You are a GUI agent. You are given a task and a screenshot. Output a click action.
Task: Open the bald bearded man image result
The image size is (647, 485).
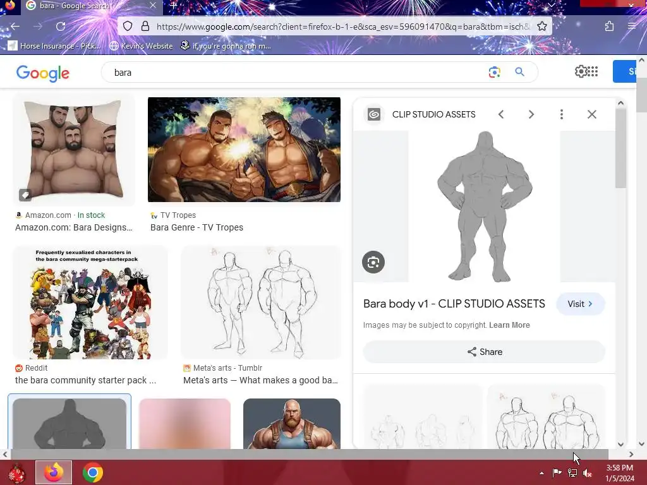[292, 423]
